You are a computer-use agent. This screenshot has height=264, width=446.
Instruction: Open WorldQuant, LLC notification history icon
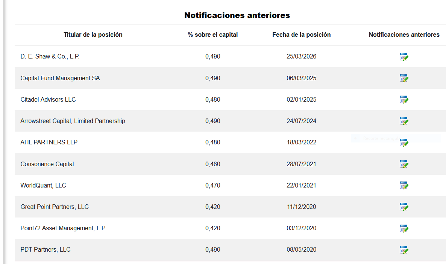tap(404, 186)
